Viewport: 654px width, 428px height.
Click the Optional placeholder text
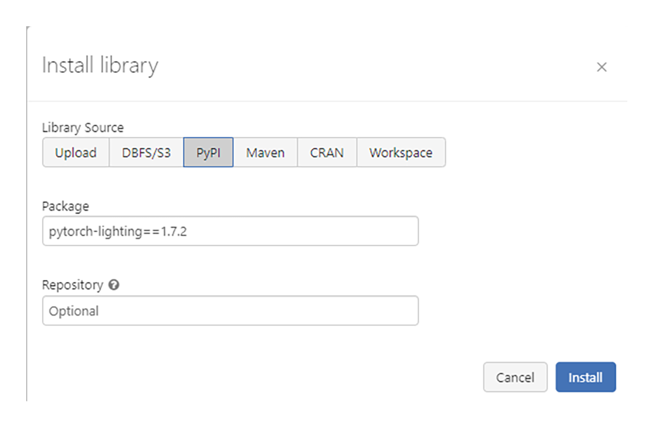coord(74,311)
